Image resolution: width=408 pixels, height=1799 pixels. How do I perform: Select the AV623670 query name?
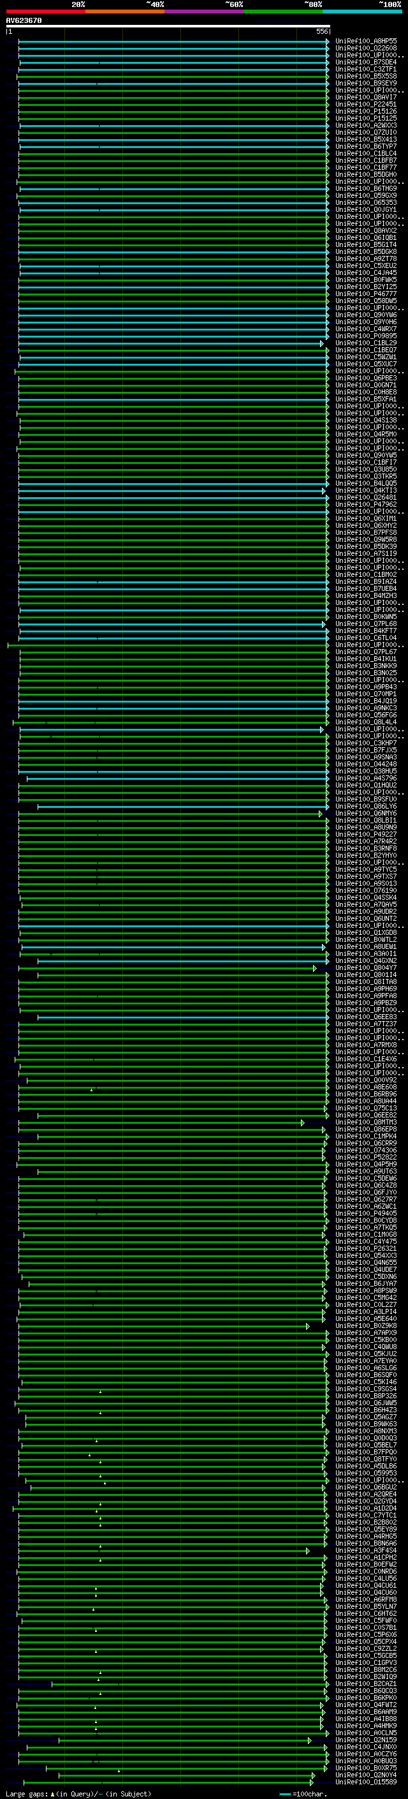[24, 21]
